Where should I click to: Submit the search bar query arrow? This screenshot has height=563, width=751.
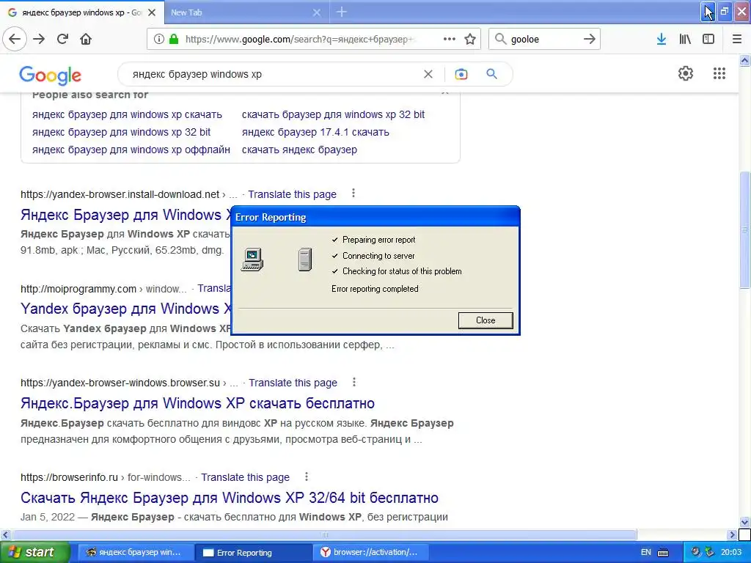(590, 39)
